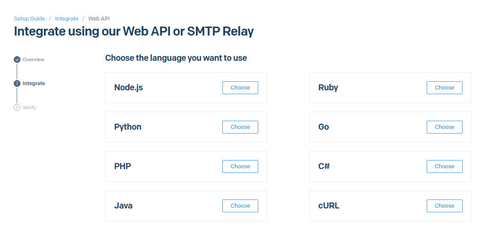Choose Node.js as the language
The height and width of the screenshot is (232, 481).
[240, 88]
